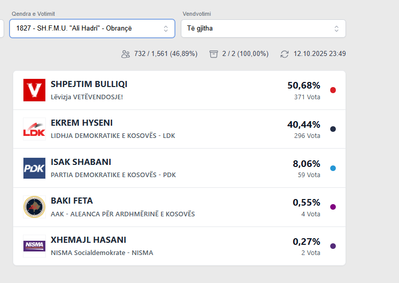Click the LDK party logo
Screen dimensions: 399x283
(34, 129)
